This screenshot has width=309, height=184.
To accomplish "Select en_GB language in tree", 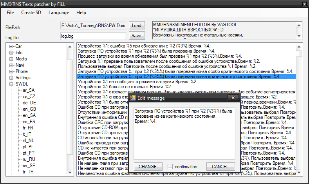I will click(x=29, y=109).
